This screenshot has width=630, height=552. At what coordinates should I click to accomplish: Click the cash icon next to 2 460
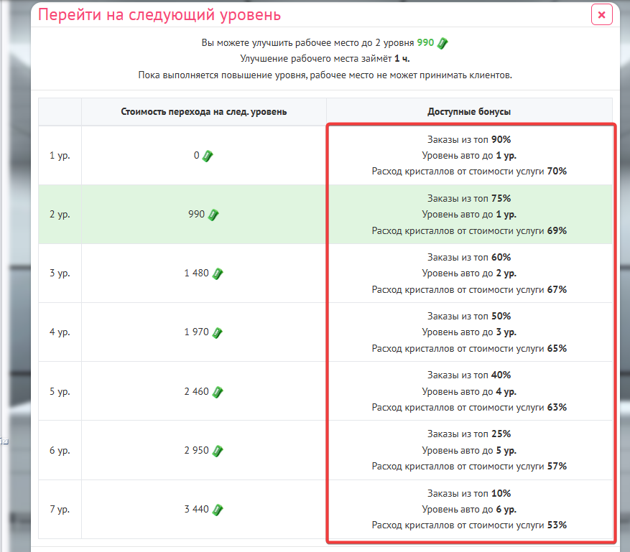point(218,392)
